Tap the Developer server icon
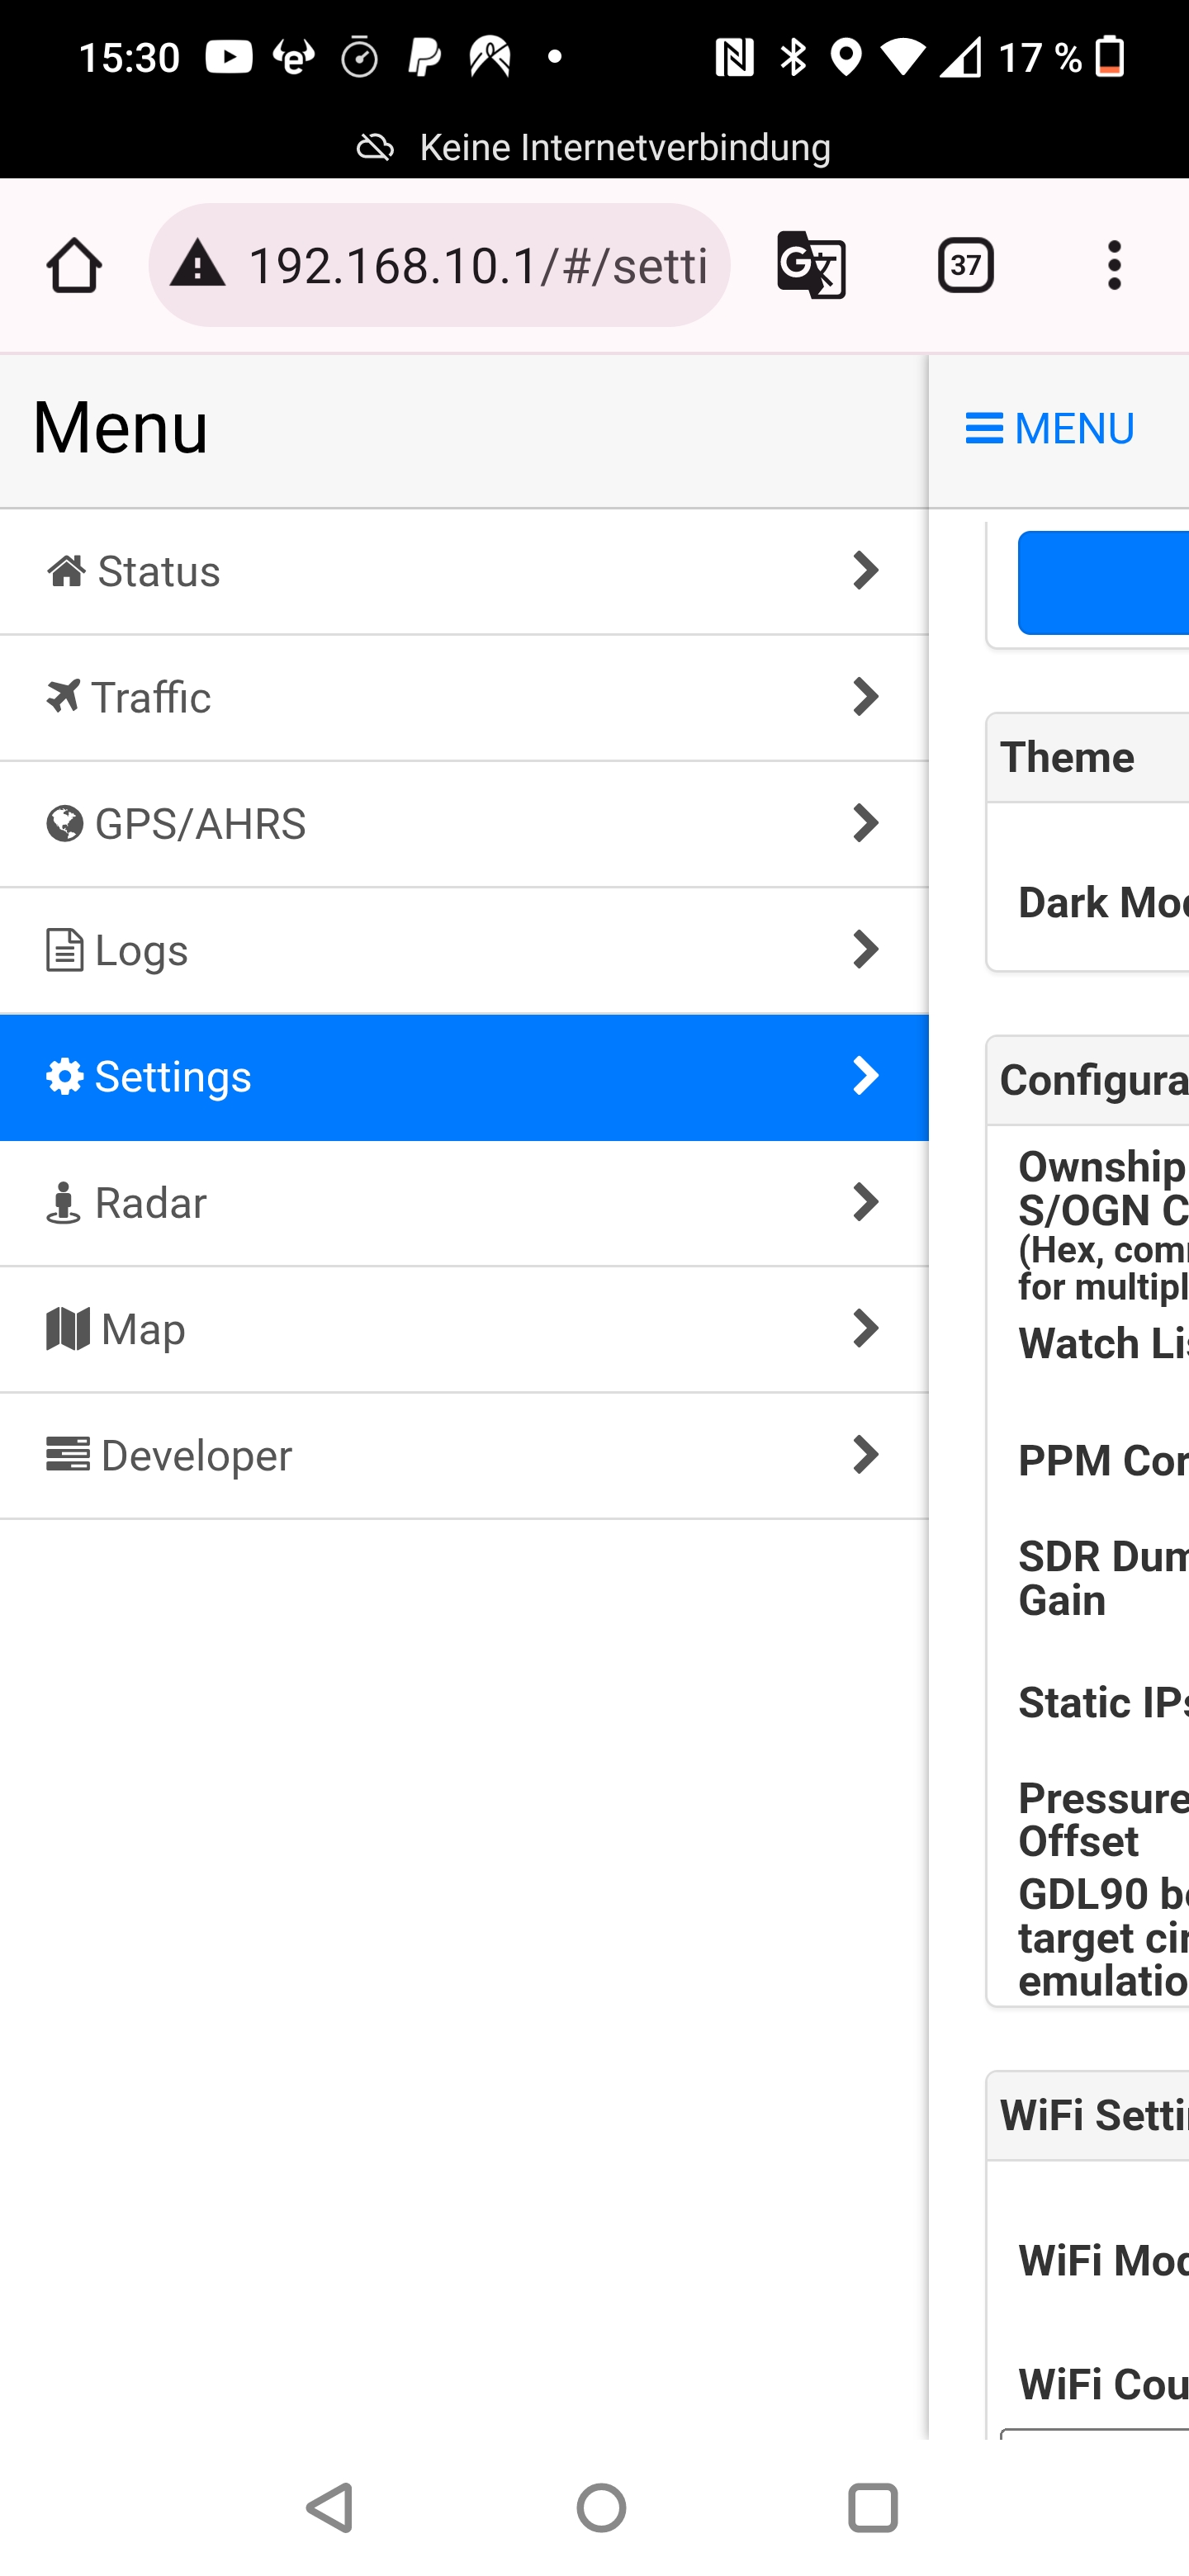 68,1455
